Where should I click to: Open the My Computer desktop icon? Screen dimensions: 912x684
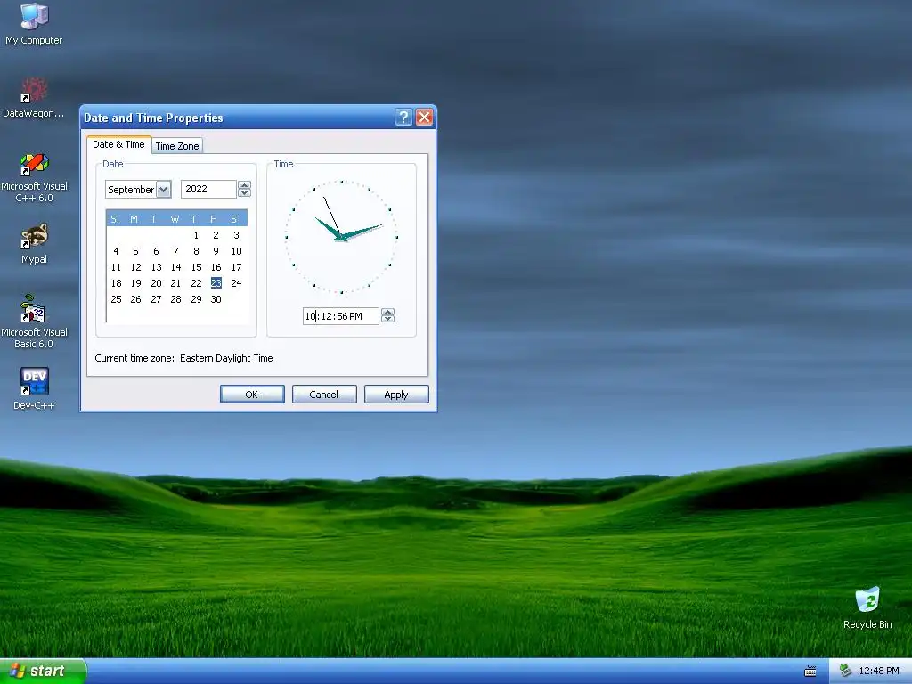pos(34,23)
